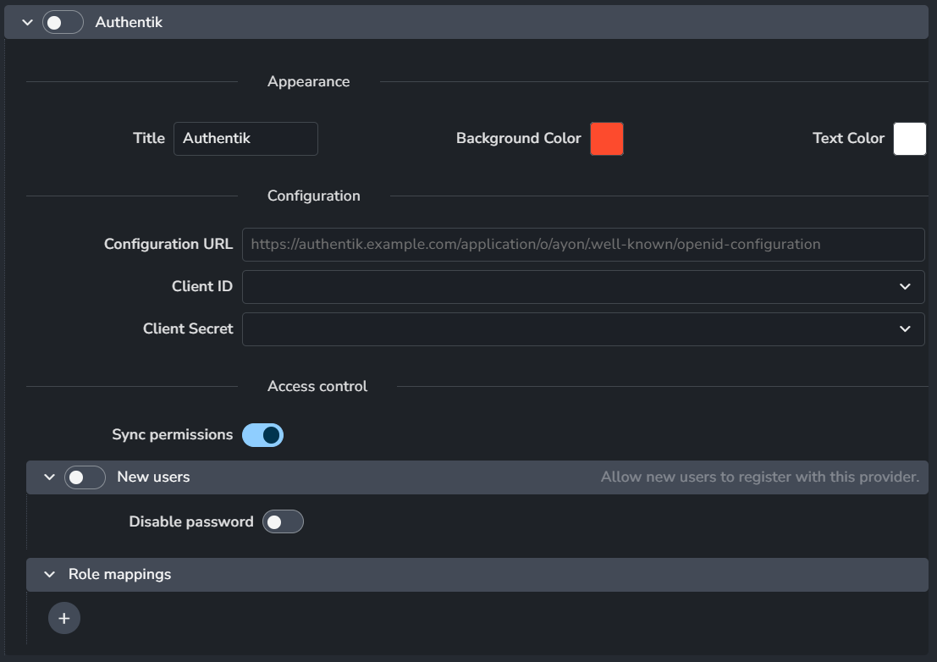
Task: Click the Role mappings header label
Action: coord(119,575)
